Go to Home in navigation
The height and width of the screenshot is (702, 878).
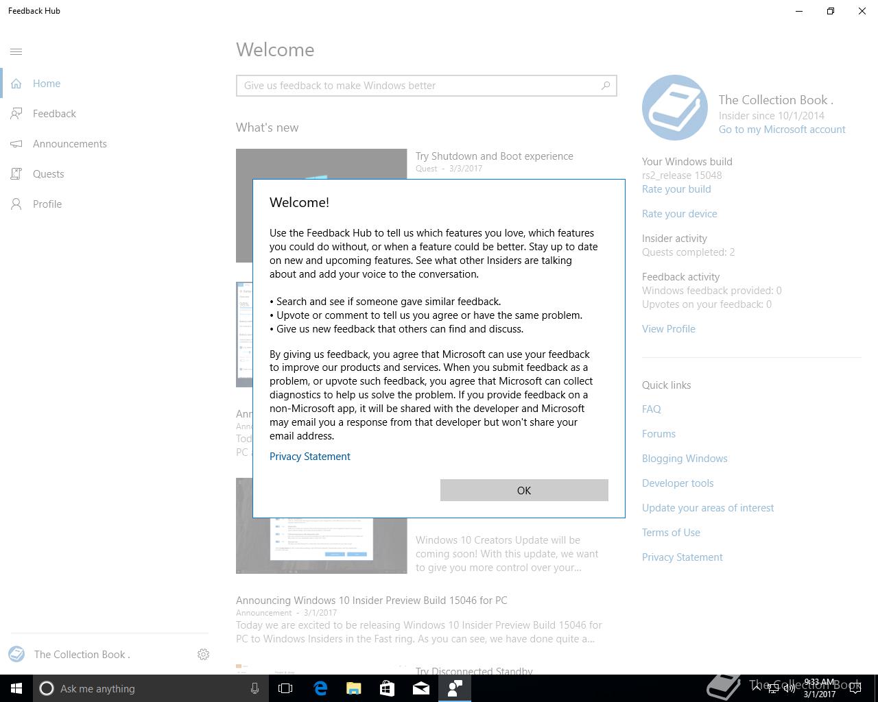(47, 84)
